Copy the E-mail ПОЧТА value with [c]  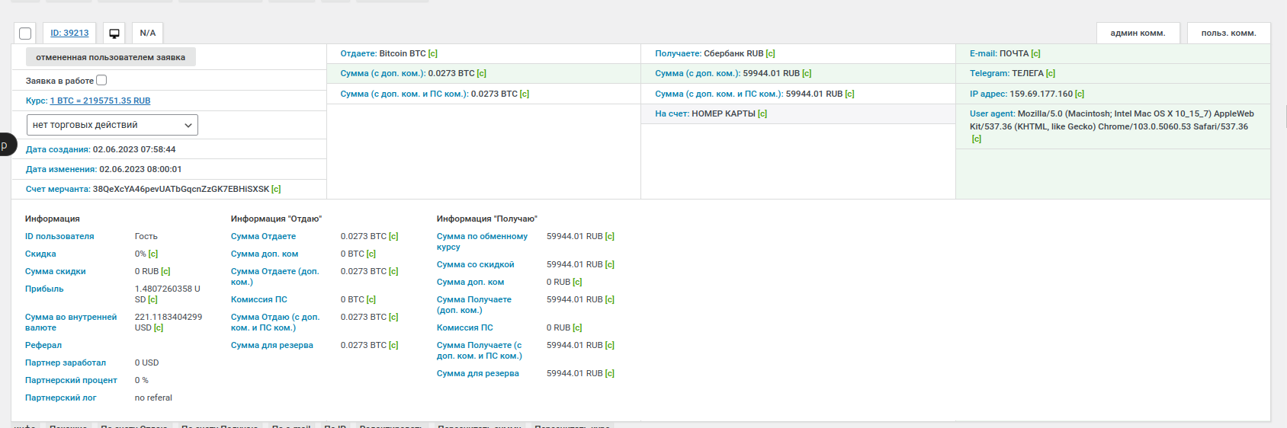click(x=1036, y=53)
